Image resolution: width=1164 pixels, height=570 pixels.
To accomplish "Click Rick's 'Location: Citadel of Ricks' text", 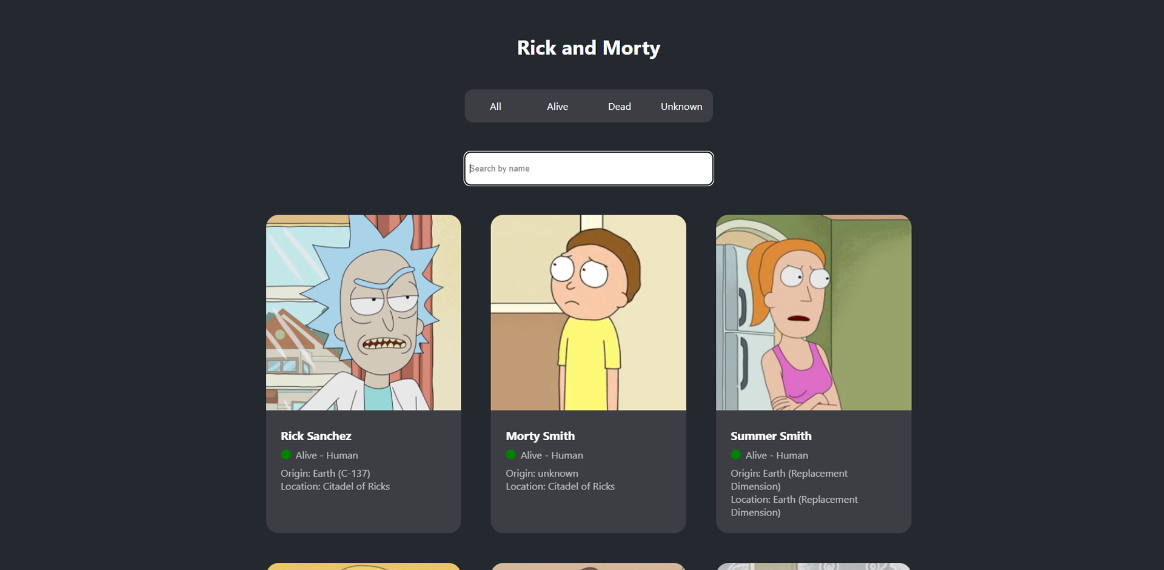I will pos(335,486).
